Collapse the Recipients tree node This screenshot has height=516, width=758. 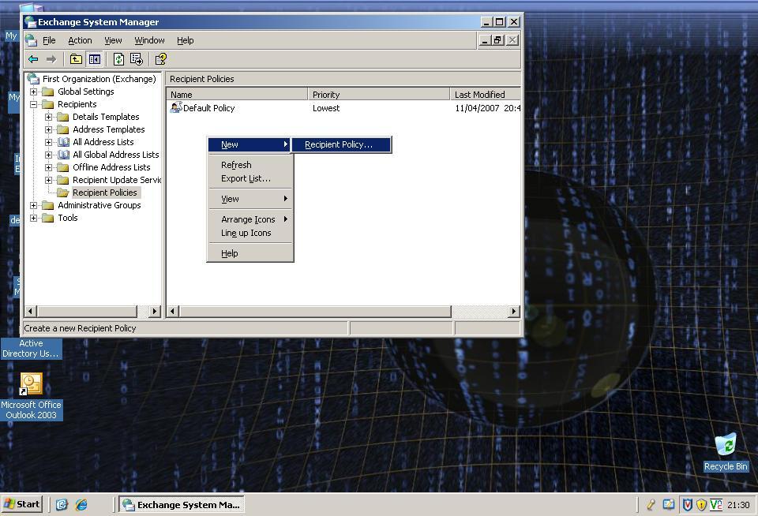[33, 104]
